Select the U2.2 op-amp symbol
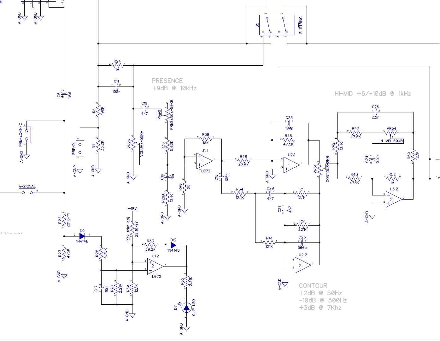The image size is (440, 341). tap(303, 265)
